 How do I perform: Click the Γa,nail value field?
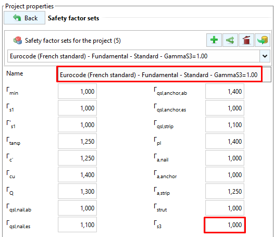225,158
